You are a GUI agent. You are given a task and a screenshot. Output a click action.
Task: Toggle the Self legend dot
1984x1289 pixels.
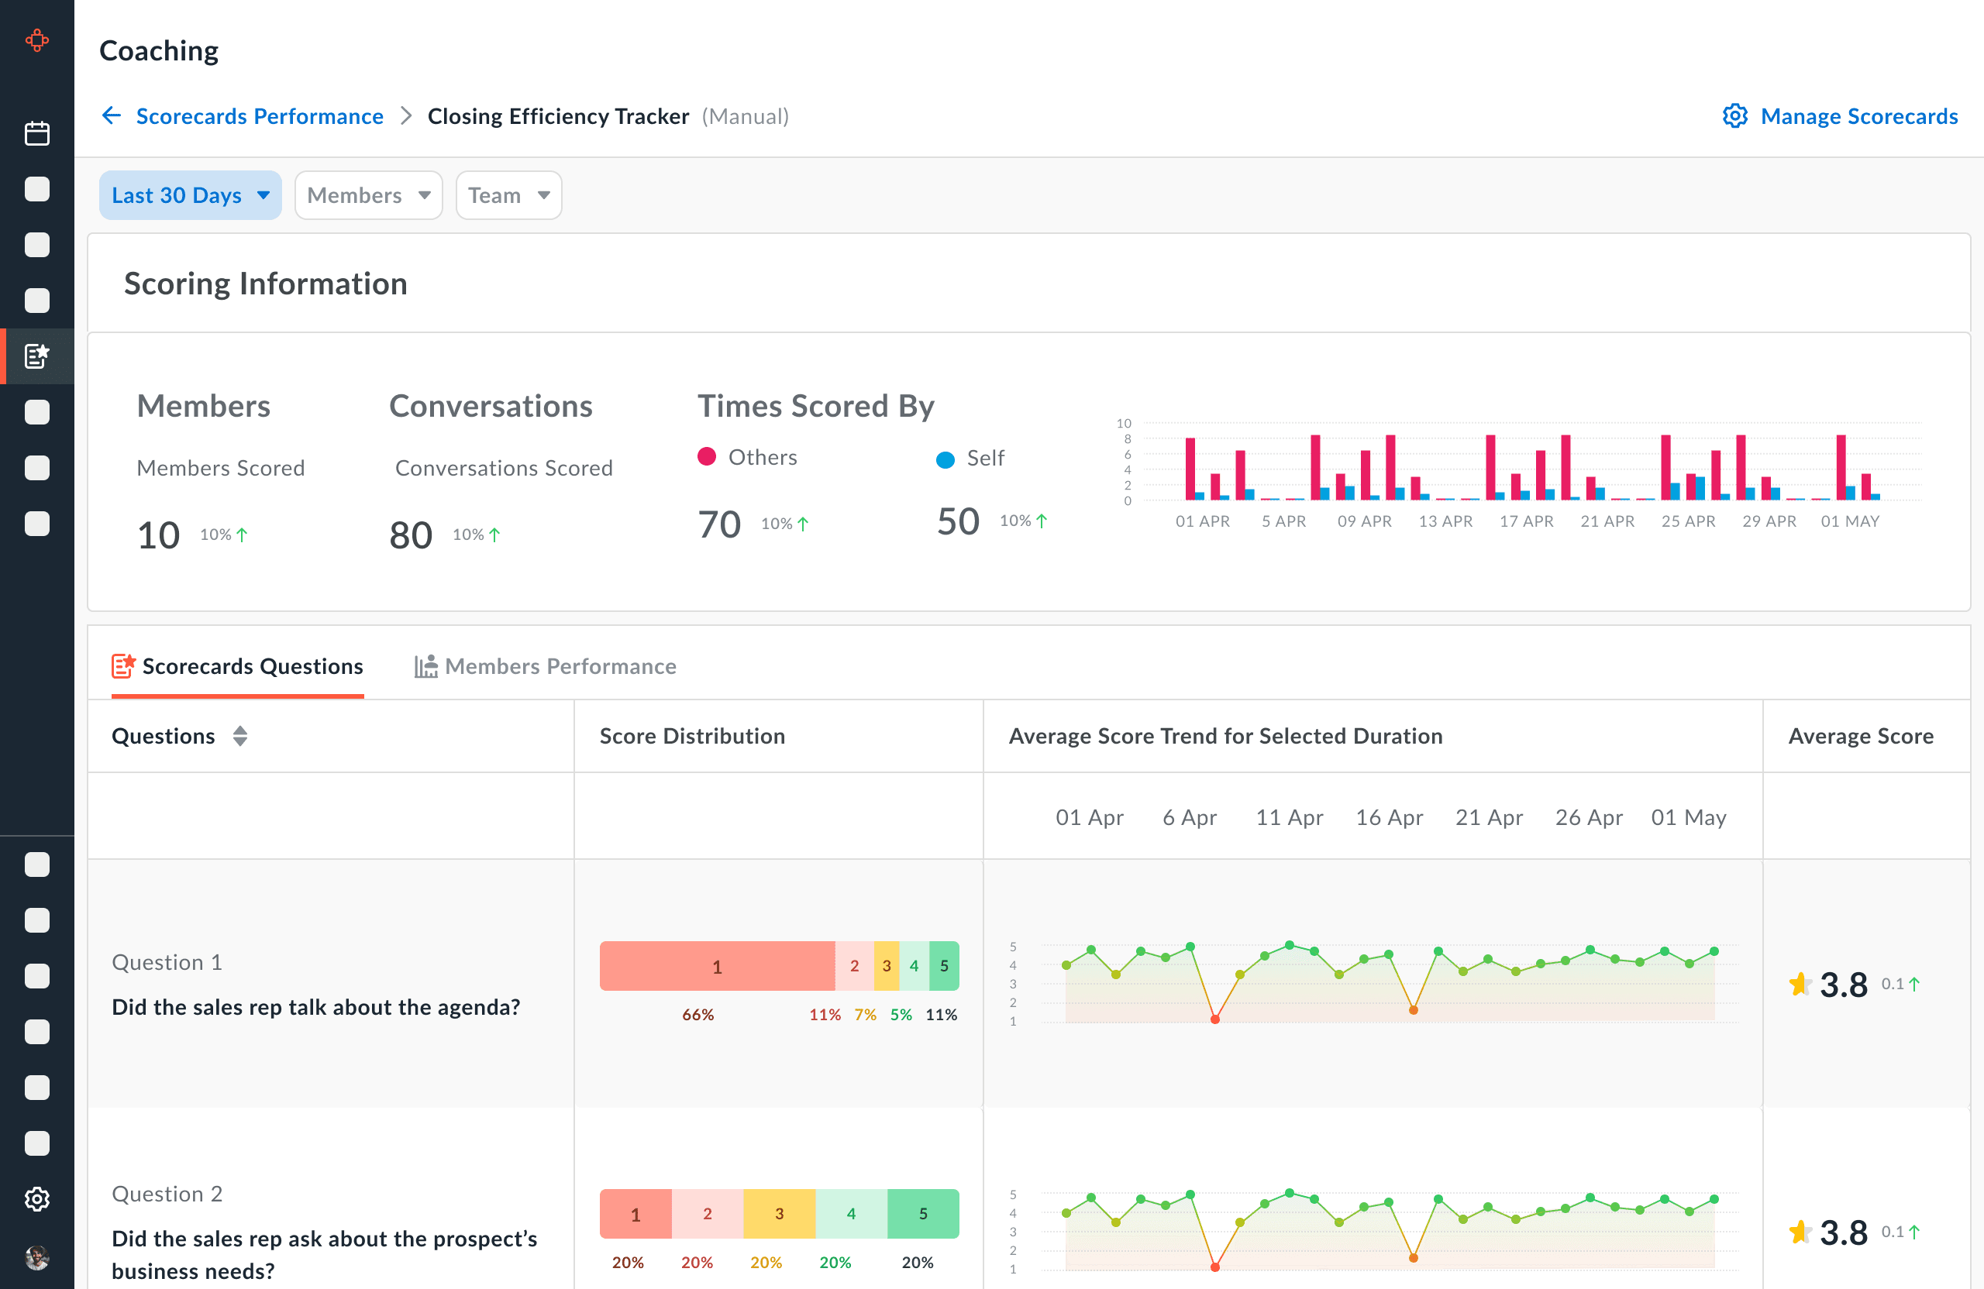[x=945, y=459]
